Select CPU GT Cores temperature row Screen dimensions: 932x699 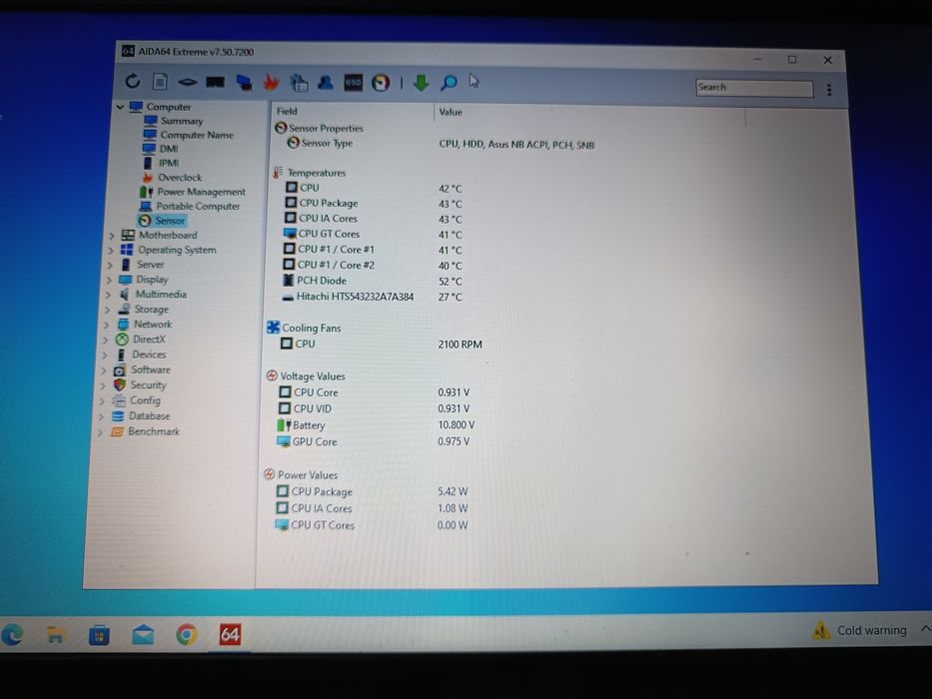click(x=373, y=235)
